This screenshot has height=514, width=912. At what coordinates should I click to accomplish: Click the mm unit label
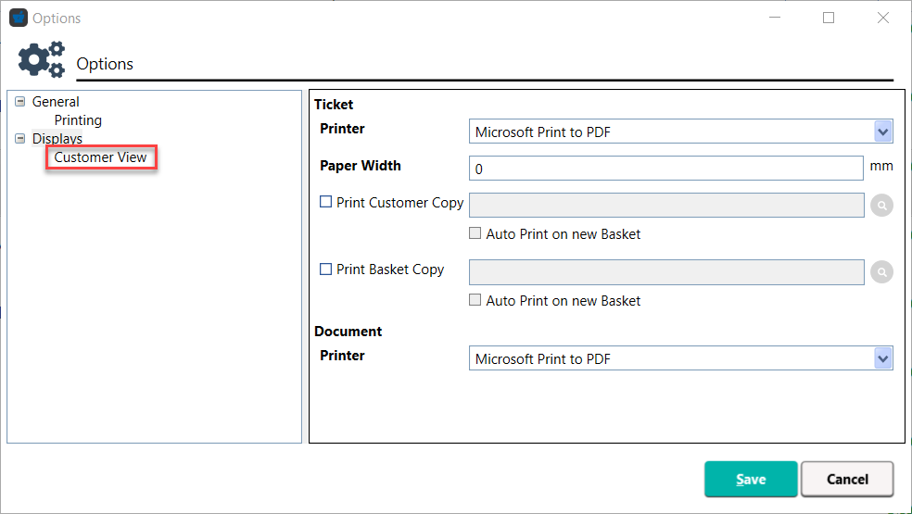(x=881, y=166)
